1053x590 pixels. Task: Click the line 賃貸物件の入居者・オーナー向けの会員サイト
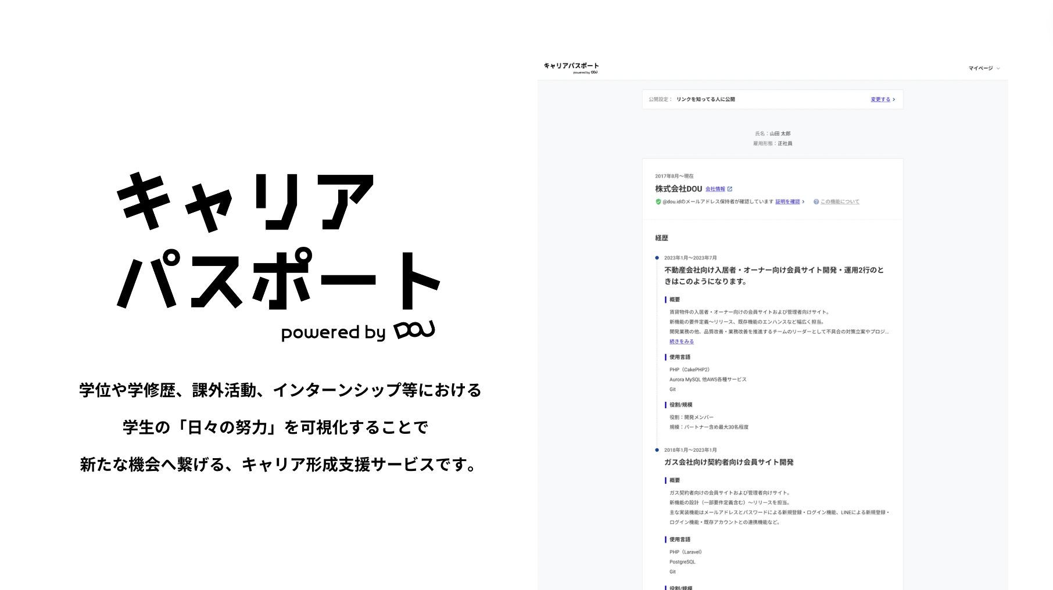click(749, 312)
